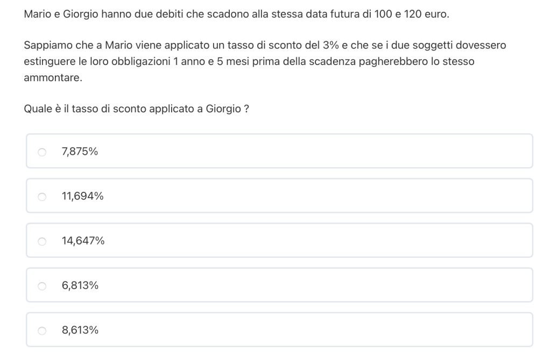Click the "14,647%" answer label text

83,241
